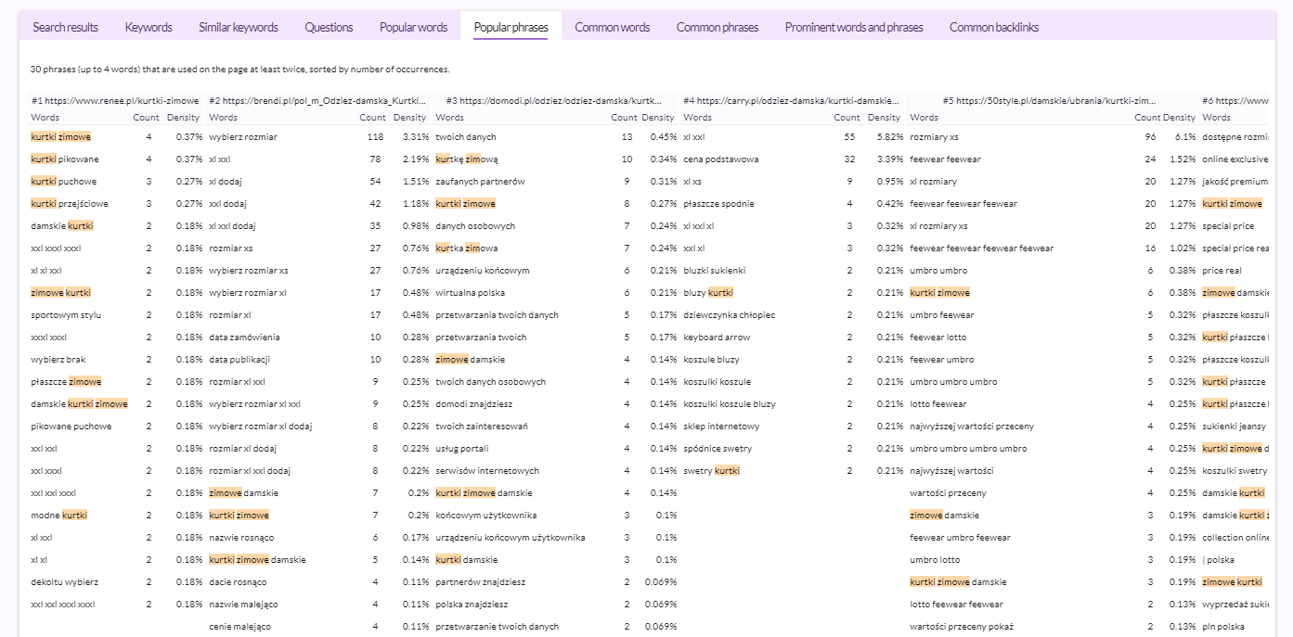The width and height of the screenshot is (1293, 637).
Task: Click the Count header under renee.pl
Action: tap(146, 118)
